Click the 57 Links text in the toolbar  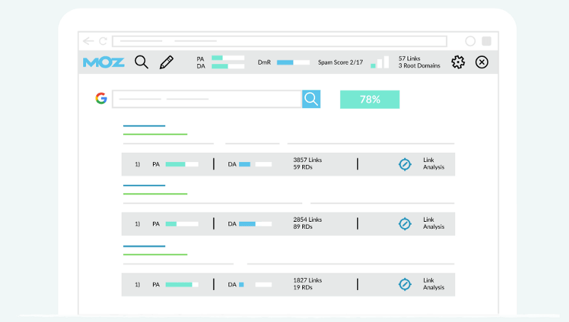410,58
